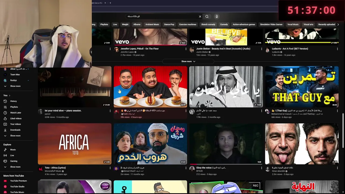Select the Vocal Music filter chip
This screenshot has height=194, width=345.
[293, 25]
